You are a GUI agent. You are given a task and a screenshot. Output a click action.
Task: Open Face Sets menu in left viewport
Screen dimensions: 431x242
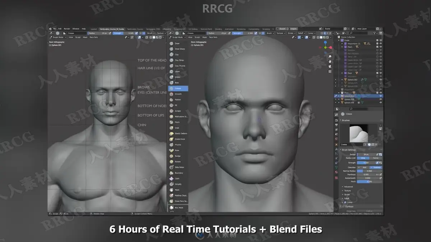(x=94, y=37)
